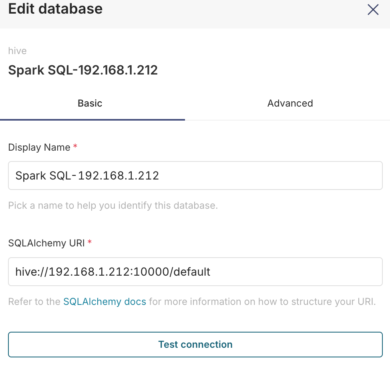390x367 pixels.
Task: Click the bold Spark SQL-192.168.1.212 heading
Action: tap(83, 71)
